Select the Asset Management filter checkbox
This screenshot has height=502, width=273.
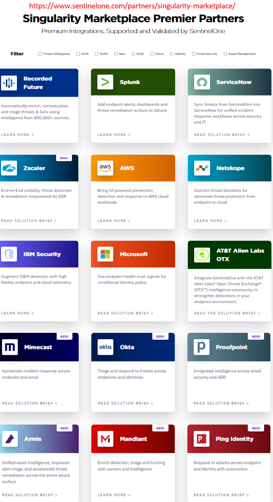(x=225, y=54)
